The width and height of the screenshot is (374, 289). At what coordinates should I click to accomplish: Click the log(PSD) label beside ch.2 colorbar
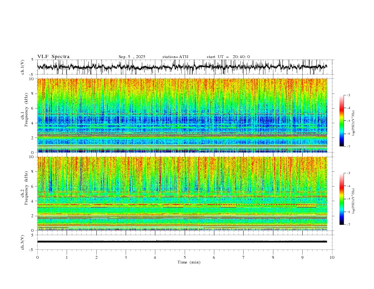point(353,201)
